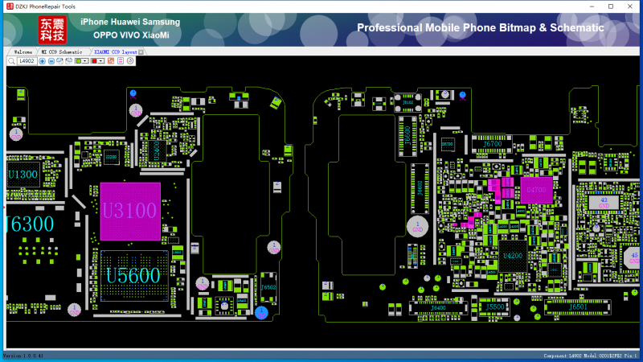Open the red color dropdown arrow
643x362 pixels.
point(101,61)
